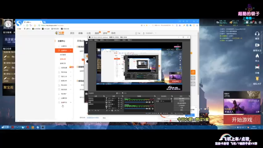
Task: Open 直播设置 in the Douyu sidebar
Action: (63, 59)
